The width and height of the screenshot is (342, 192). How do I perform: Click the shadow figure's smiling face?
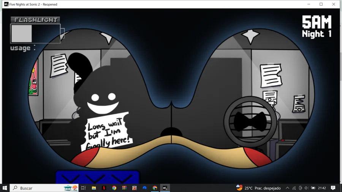tap(103, 104)
